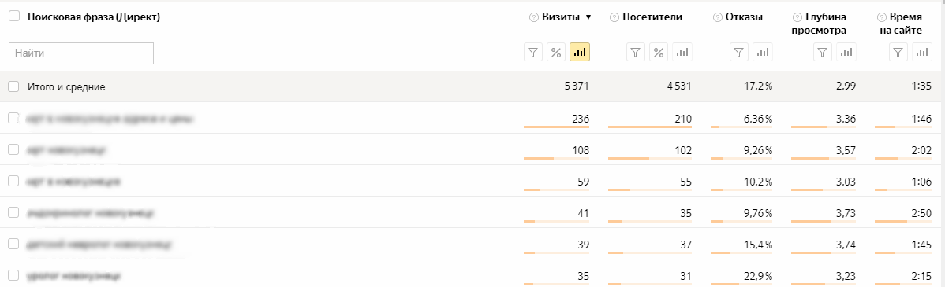This screenshot has height=287, width=945.
Task: Click the bar chart icon under Время на сайте
Action: [922, 53]
